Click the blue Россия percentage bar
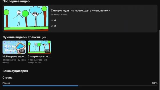The image size is (160, 90). coord(40,86)
